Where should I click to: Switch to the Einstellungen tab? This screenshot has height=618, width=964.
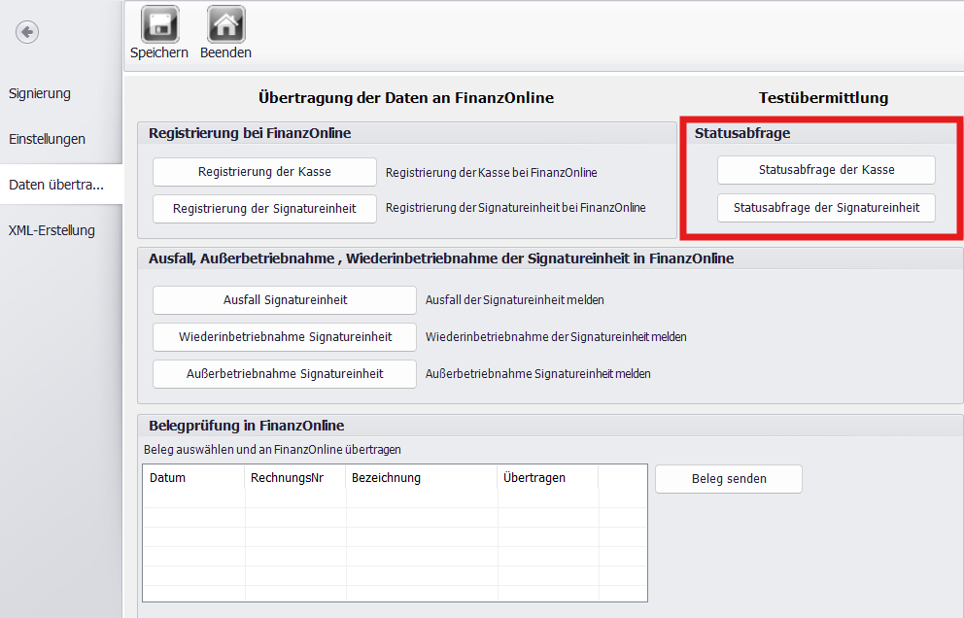pyautogui.click(x=48, y=139)
